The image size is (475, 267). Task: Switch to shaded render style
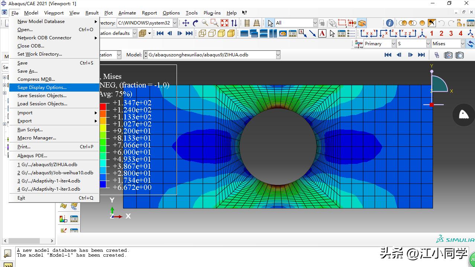(x=231, y=33)
